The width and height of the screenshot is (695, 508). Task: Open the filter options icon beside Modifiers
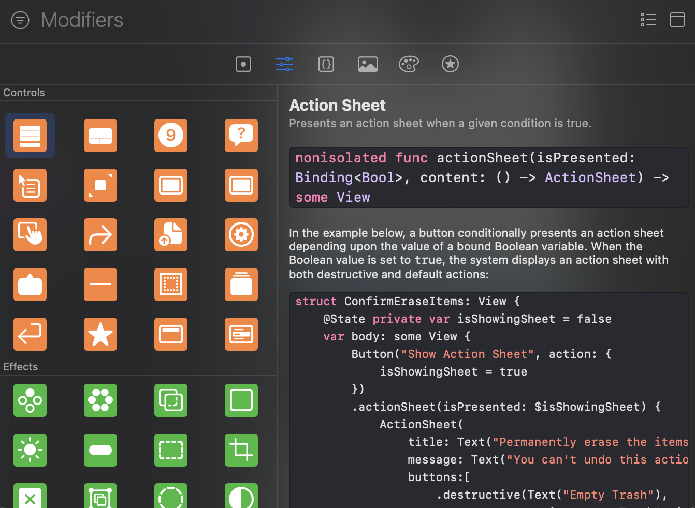click(x=20, y=20)
